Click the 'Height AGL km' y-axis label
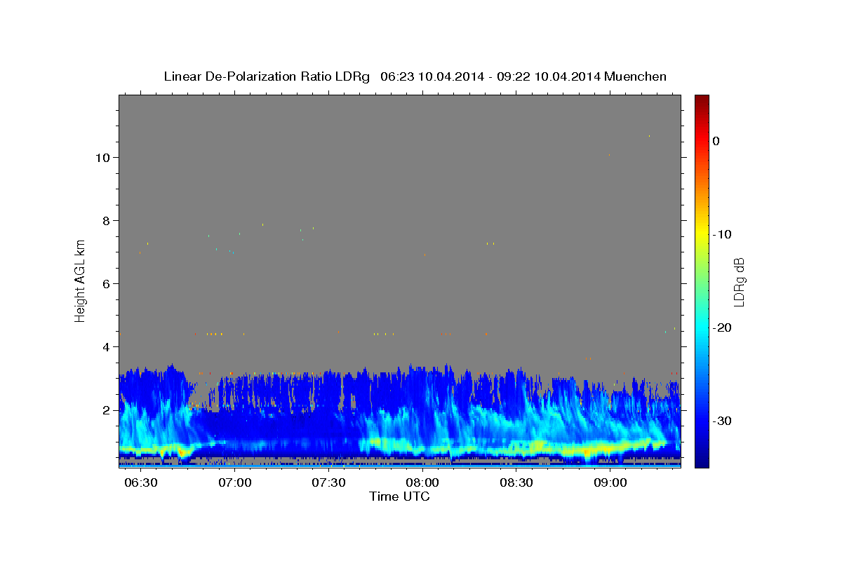The width and height of the screenshot is (842, 561). [x=80, y=281]
